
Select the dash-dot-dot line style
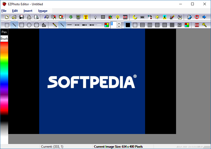tap(92, 25)
